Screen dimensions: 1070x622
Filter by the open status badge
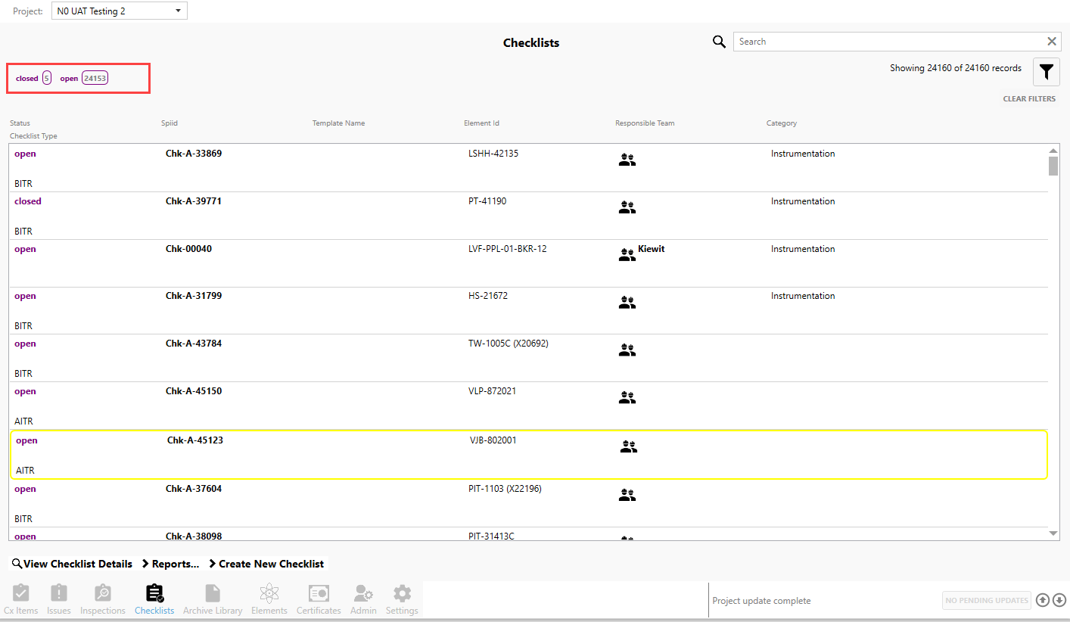click(84, 78)
